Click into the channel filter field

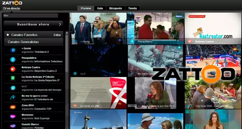(x=31, y=15)
